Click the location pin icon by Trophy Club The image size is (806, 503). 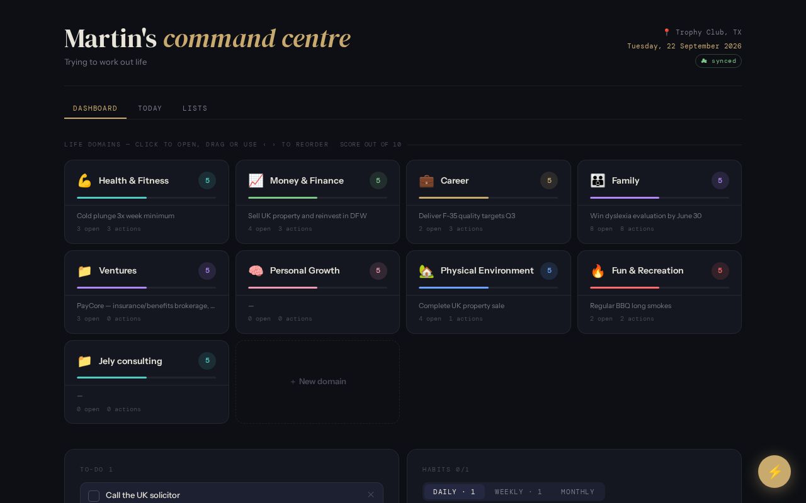(667, 32)
